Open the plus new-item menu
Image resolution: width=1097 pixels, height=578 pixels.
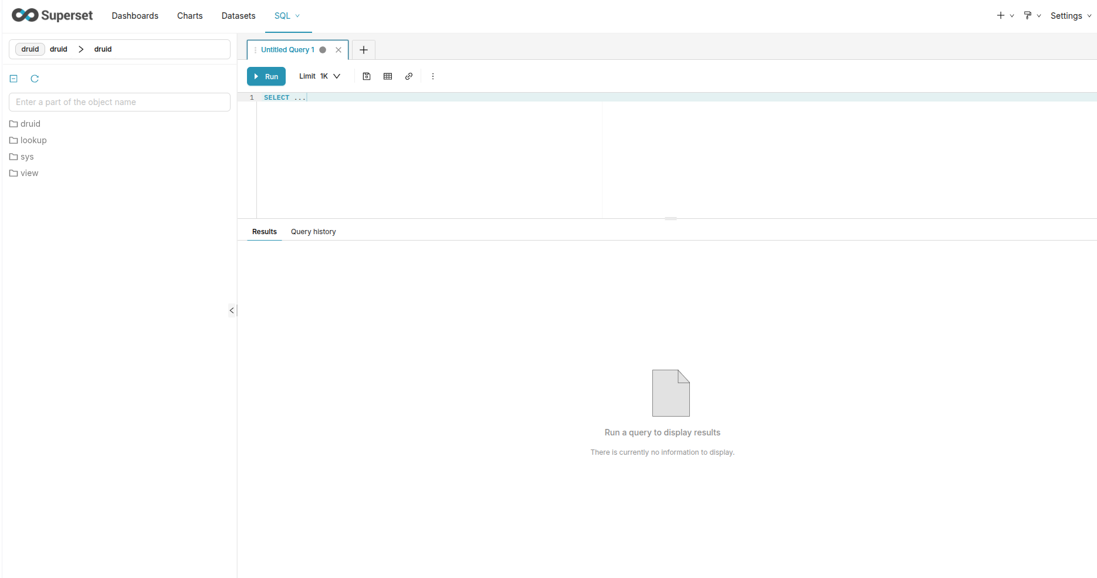1005,16
